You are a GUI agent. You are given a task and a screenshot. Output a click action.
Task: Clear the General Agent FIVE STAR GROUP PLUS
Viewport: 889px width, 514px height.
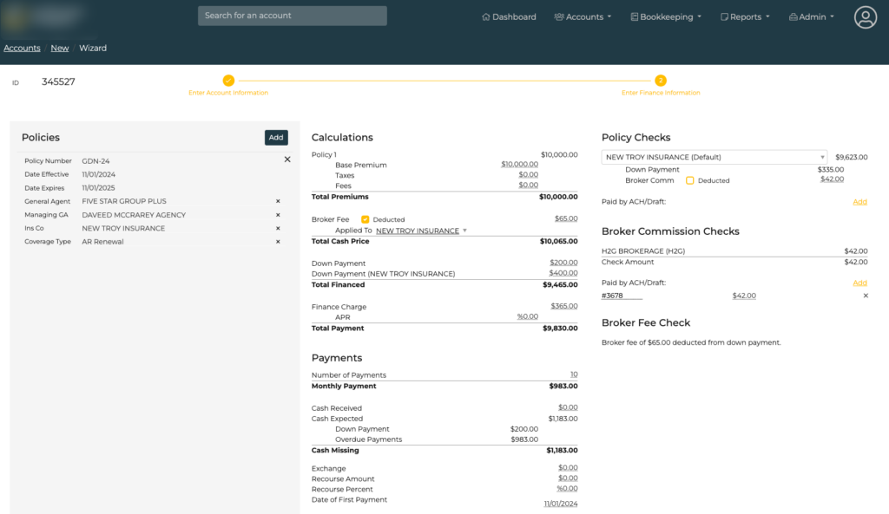[x=278, y=201]
